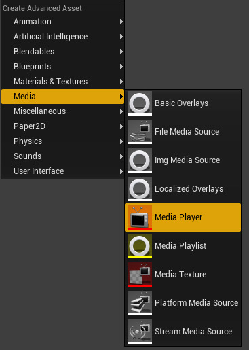This screenshot has height=350, width=249.
Task: Click the Create Advanced Asset heading
Action: [42, 8]
